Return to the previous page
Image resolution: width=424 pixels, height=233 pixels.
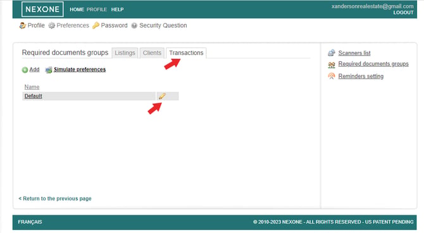tap(55, 198)
